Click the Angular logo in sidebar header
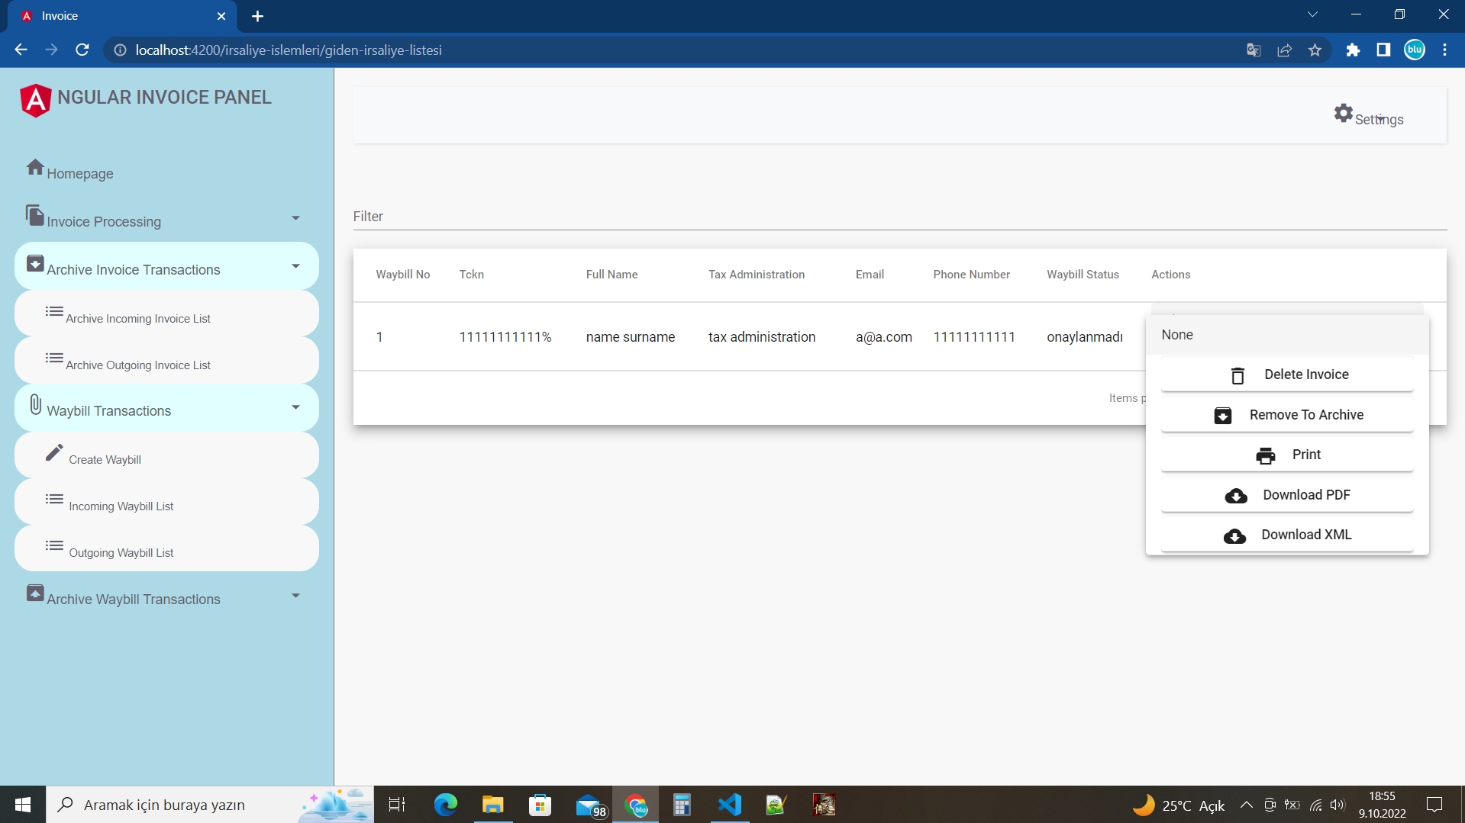The image size is (1465, 823). pyautogui.click(x=35, y=100)
